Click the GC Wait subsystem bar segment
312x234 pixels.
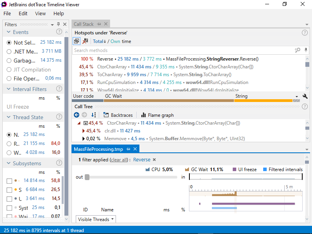[x=169, y=101]
